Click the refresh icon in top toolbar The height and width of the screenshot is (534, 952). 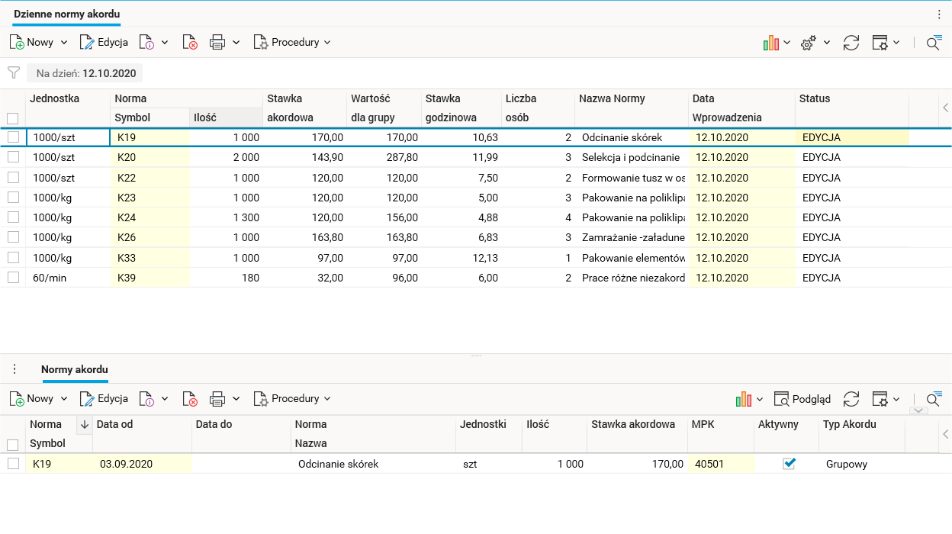[851, 43]
